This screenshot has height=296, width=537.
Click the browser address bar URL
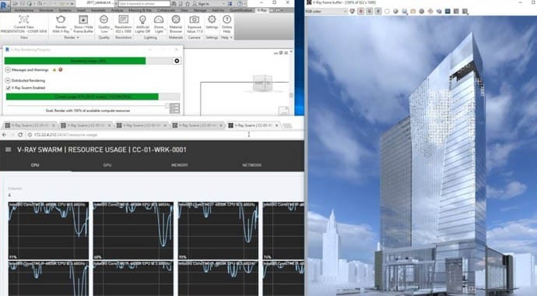[65, 135]
